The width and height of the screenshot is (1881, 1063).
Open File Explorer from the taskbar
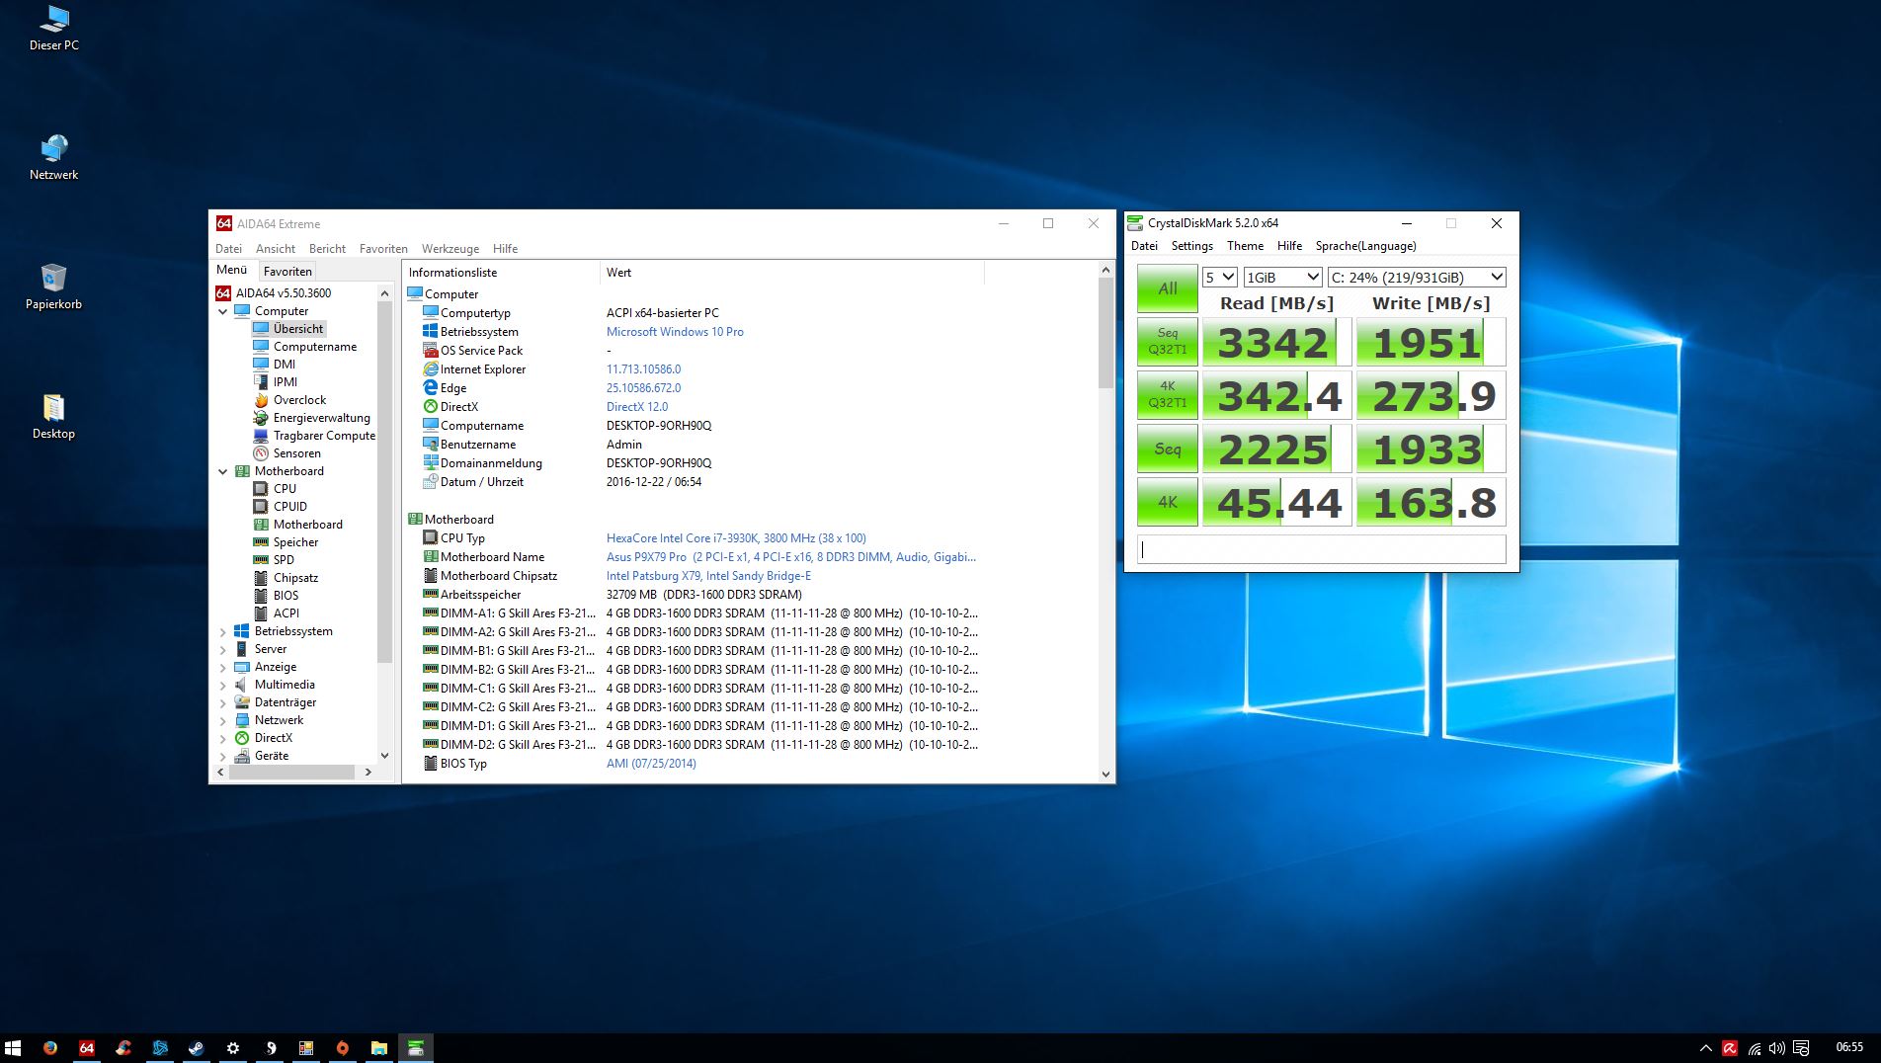(x=379, y=1048)
